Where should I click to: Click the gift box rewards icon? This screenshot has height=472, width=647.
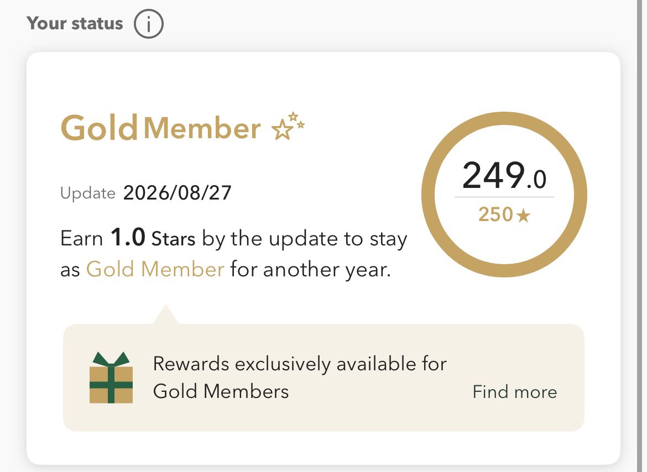tap(111, 377)
